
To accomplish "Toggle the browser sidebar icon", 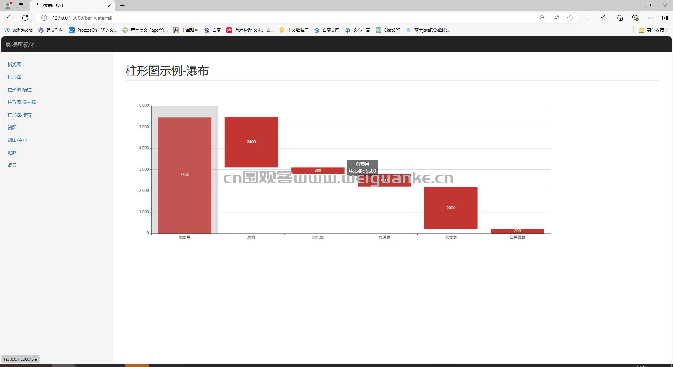I will (665, 18).
